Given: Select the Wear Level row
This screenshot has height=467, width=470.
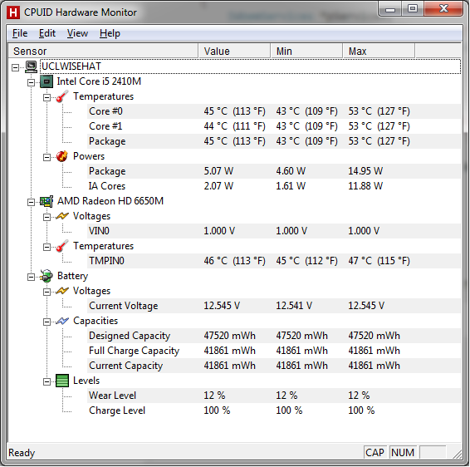Looking at the screenshot, I should tap(274, 396).
